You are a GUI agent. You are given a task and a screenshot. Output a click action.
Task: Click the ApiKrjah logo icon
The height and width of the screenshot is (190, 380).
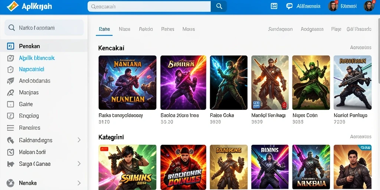(x=13, y=7)
